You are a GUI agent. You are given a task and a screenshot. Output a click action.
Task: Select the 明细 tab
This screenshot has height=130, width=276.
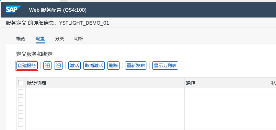(x=79, y=39)
